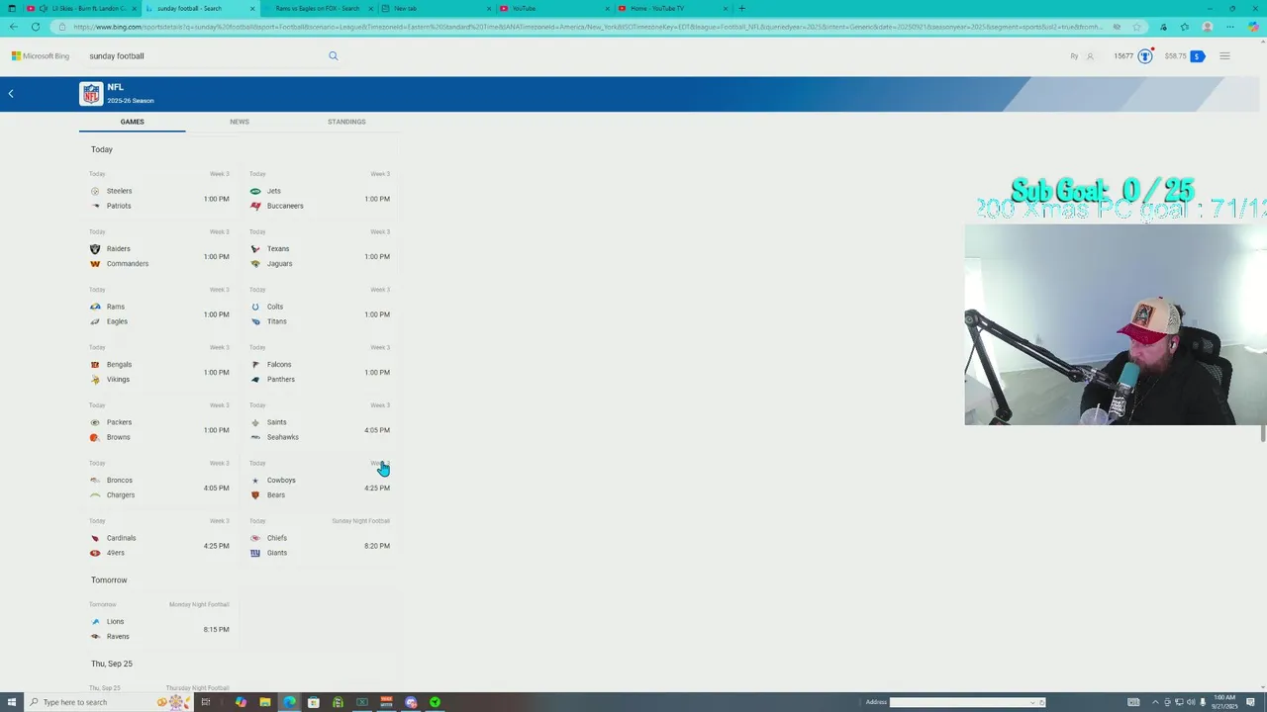
Task: Click the Microsoft Bing logo
Action: coord(41,56)
